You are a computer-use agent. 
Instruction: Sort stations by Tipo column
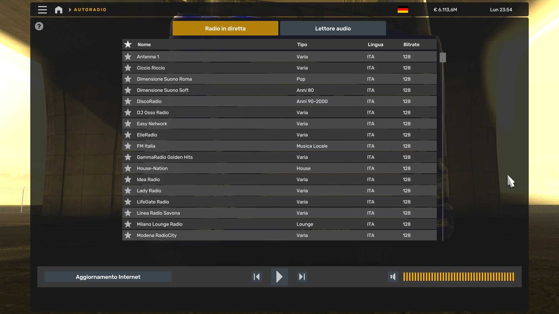click(x=302, y=44)
